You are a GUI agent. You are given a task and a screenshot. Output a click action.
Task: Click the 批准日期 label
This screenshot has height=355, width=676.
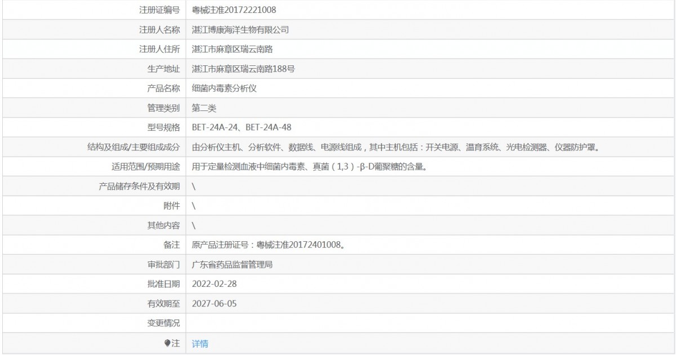click(163, 284)
